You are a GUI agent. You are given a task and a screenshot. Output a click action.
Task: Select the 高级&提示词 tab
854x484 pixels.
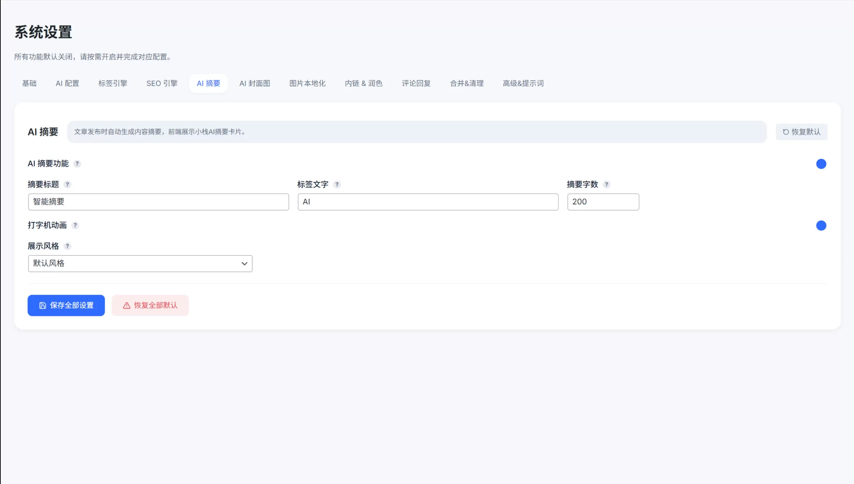(523, 84)
